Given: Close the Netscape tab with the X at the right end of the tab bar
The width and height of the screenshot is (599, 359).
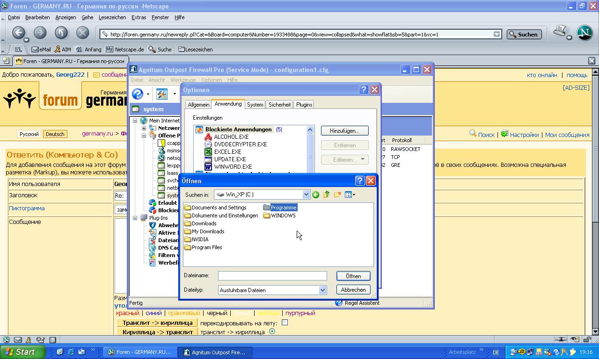Looking at the screenshot, I should [x=592, y=61].
